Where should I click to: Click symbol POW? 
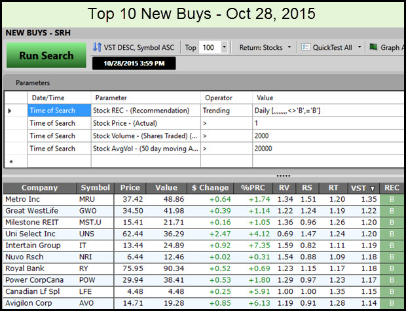click(x=87, y=280)
